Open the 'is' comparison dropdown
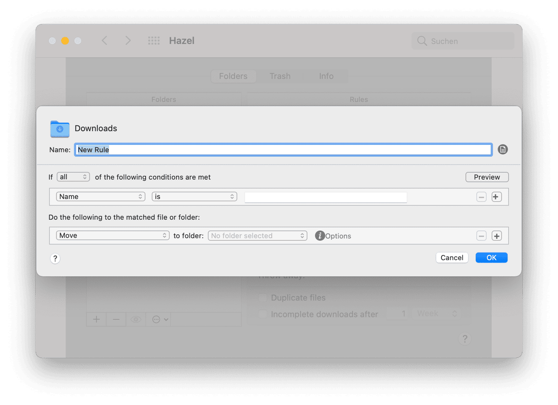Viewport: 558px width, 405px height. pyautogui.click(x=195, y=197)
